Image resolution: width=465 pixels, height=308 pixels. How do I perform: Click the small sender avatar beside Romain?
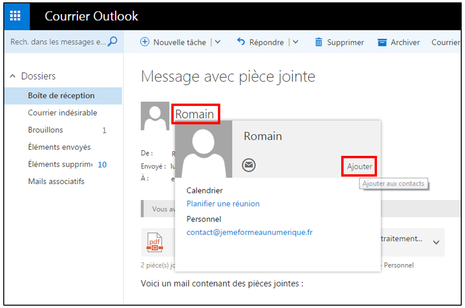click(155, 116)
